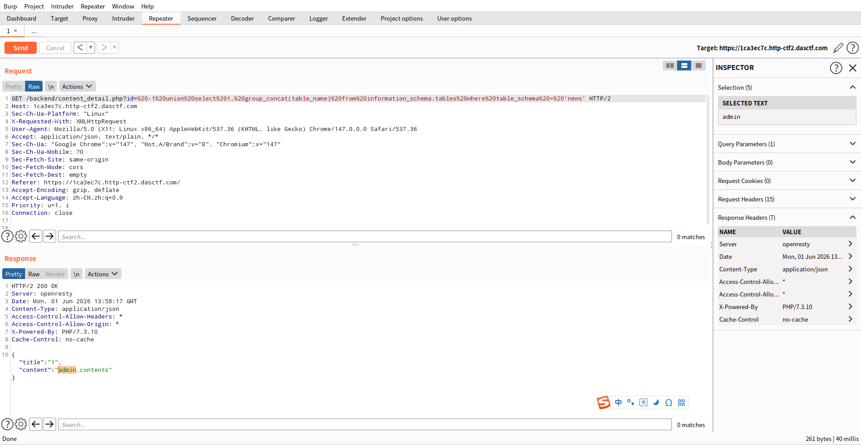Toggle response newline display (\n)

77,274
